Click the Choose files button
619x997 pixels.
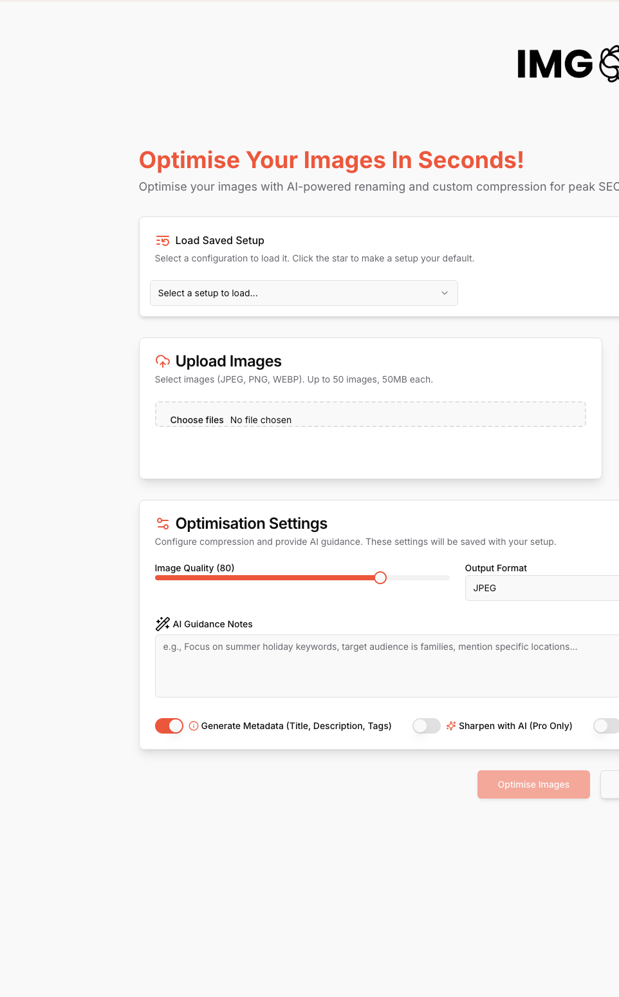tap(197, 419)
